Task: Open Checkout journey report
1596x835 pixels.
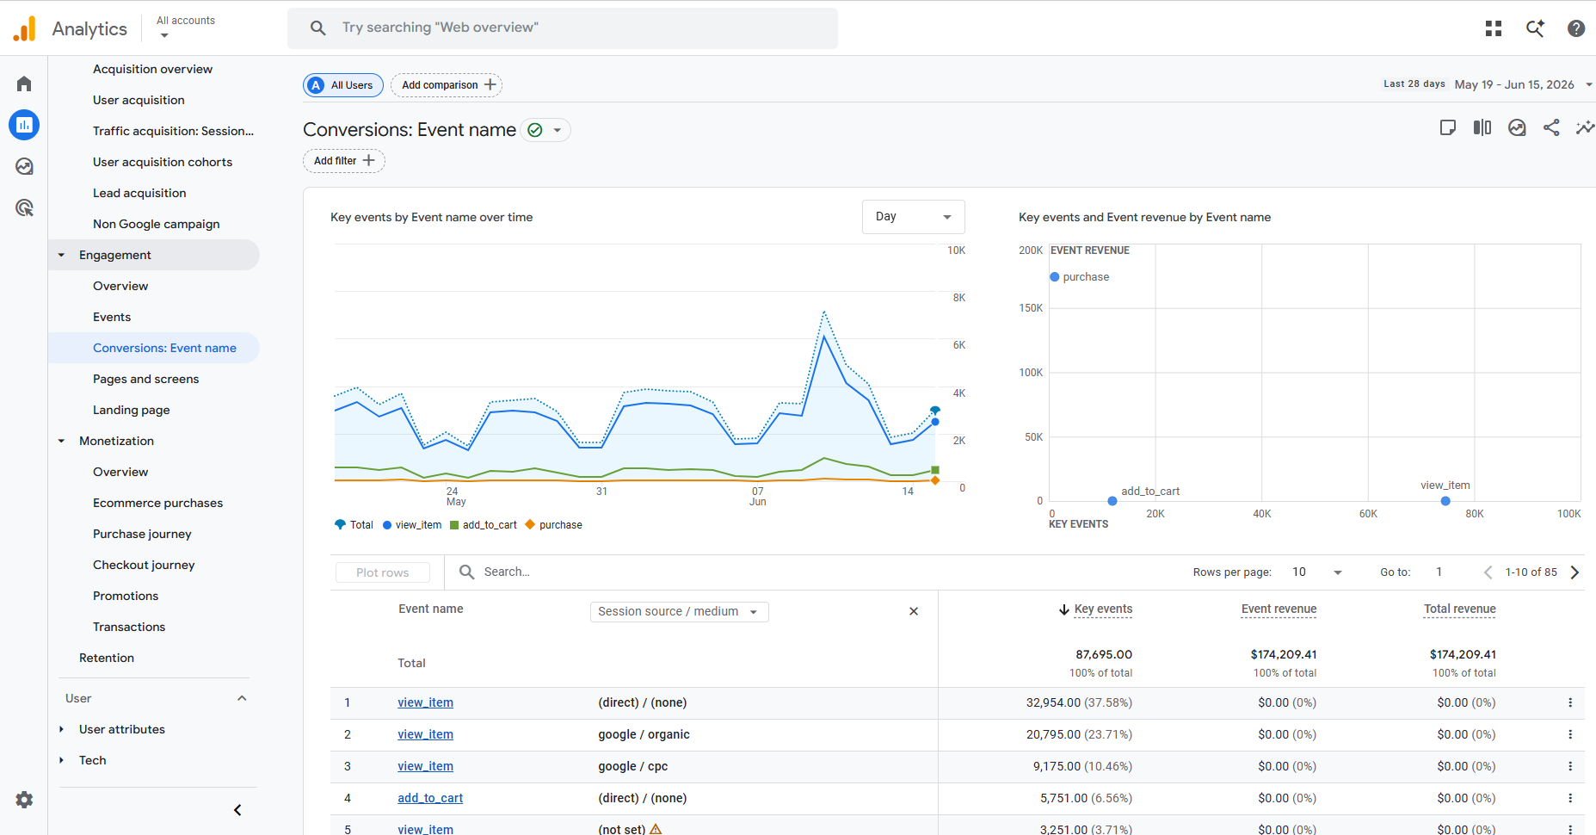Action: click(144, 565)
